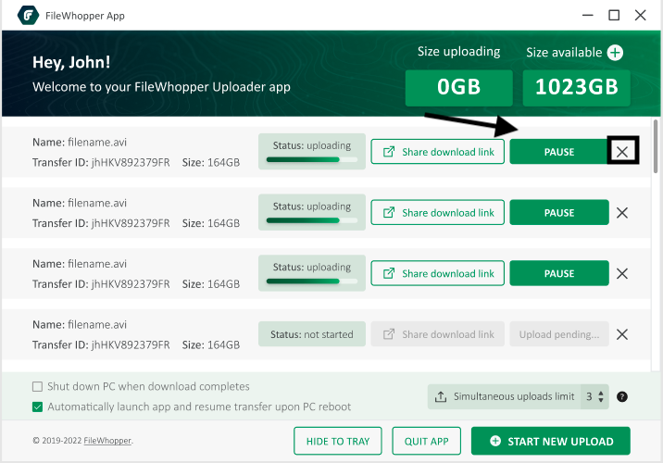This screenshot has width=663, height=463.
Task: Enable Shut down PC when download completes
Action: [x=38, y=386]
